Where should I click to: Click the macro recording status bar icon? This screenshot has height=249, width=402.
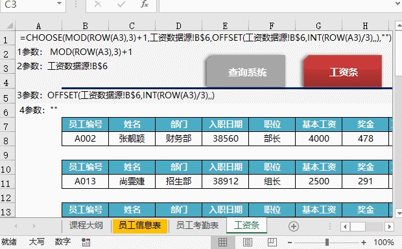click(86, 242)
